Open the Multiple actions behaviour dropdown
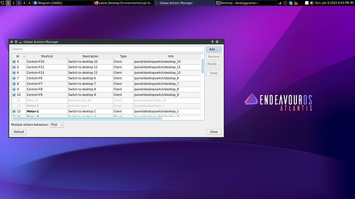Screen dimensions: 355x199 (57, 125)
